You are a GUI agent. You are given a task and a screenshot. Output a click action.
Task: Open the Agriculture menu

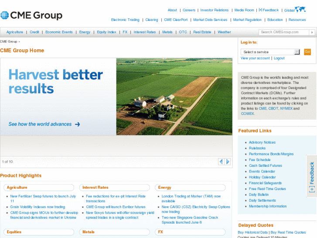click(x=15, y=32)
